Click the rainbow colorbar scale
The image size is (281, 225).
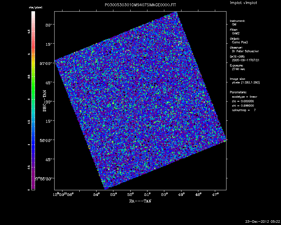pyautogui.click(x=33, y=101)
